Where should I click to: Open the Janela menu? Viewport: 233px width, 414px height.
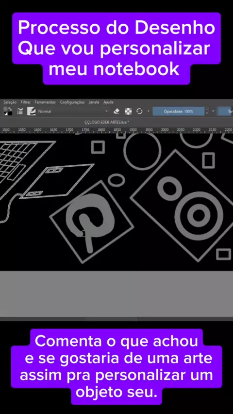click(x=94, y=102)
